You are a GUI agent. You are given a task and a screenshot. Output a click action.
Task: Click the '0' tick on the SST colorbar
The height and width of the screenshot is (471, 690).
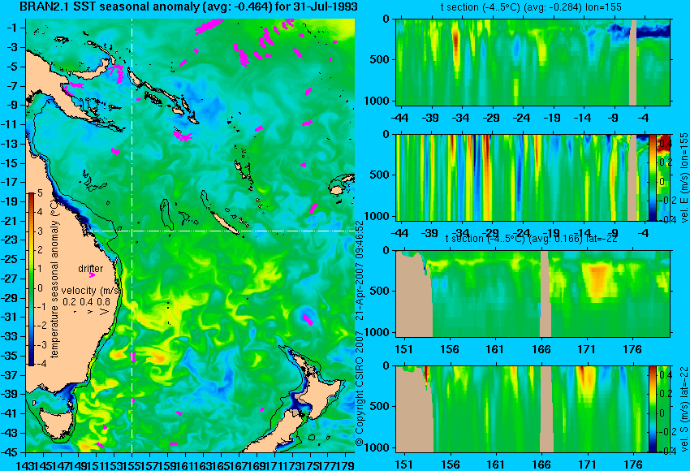point(40,288)
